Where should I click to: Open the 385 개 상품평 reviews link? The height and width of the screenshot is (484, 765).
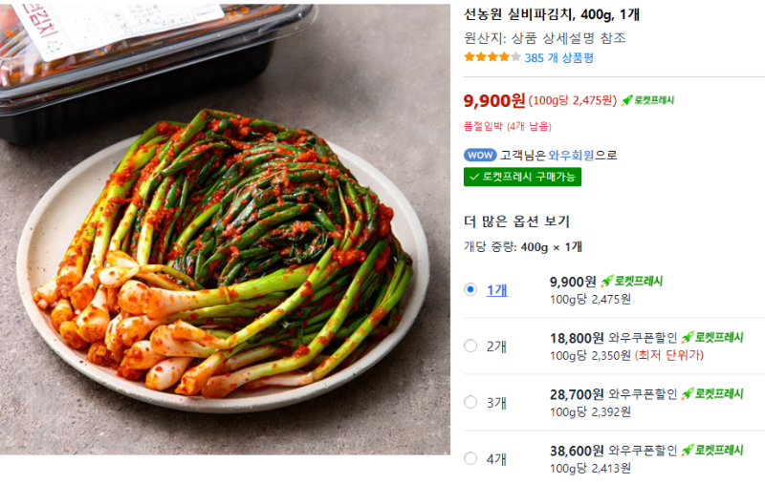coord(559,58)
